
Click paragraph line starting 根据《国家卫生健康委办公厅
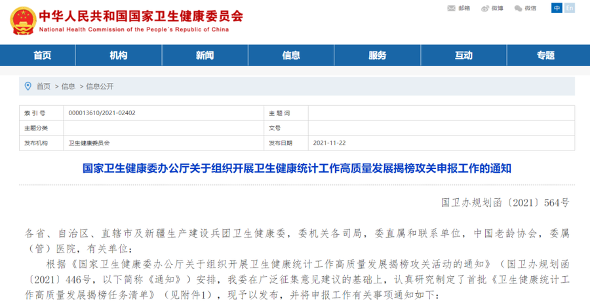308,264
